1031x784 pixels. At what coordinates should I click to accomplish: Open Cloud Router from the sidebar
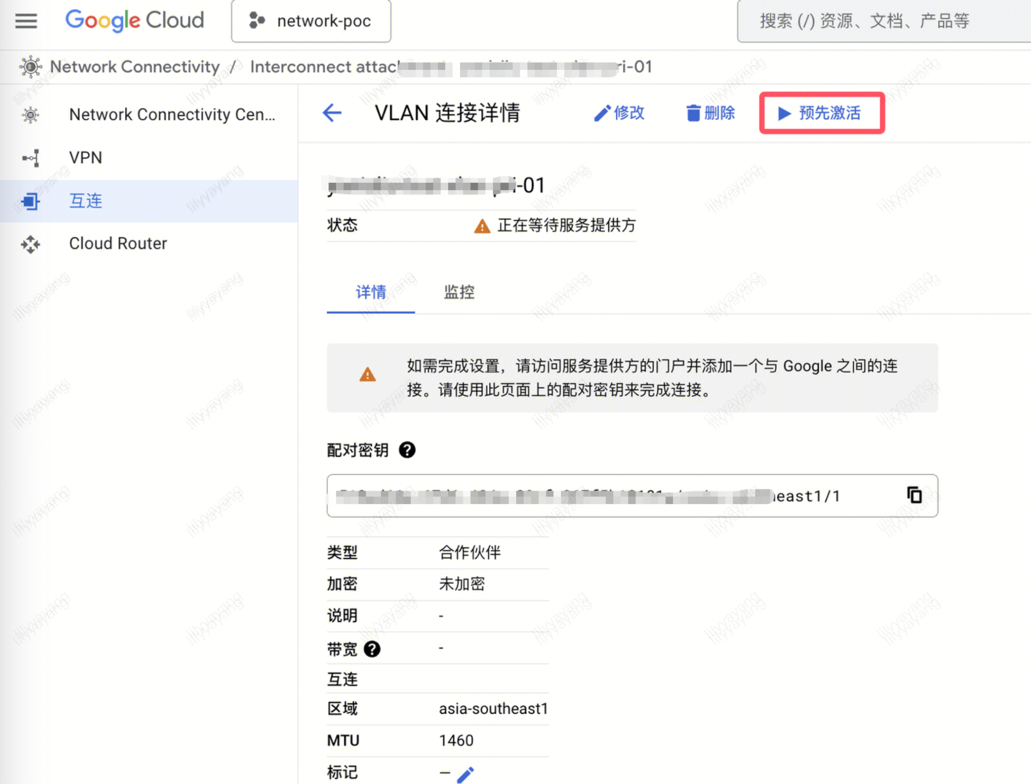(118, 244)
